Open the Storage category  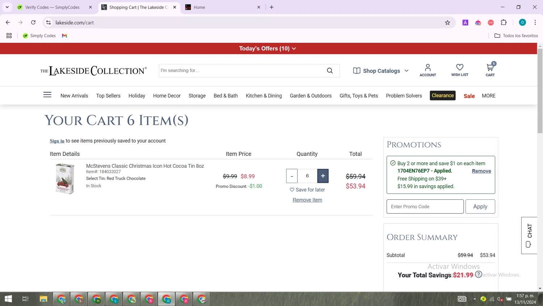pos(197,96)
